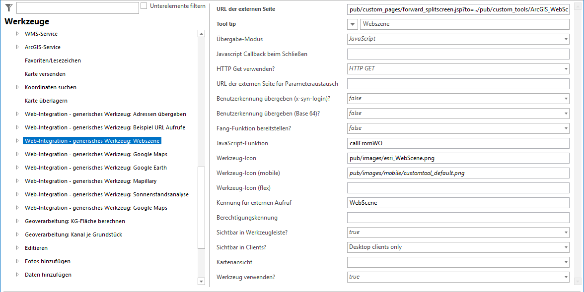Click the "JavaScript-Funktion" field containing callFromWO
The image size is (584, 292).
coord(458,143)
